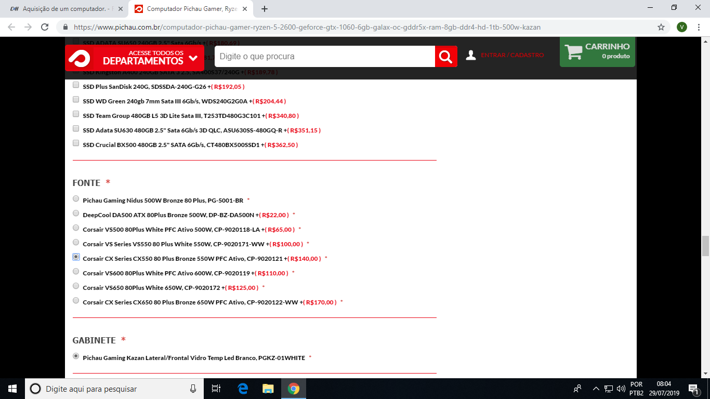
Task: Click Entrar / Cadastro link
Action: click(512, 55)
